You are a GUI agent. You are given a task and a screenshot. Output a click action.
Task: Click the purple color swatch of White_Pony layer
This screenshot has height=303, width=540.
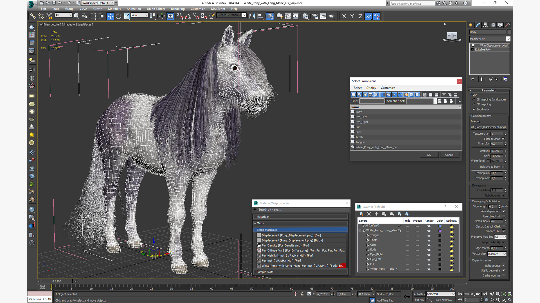click(x=440, y=231)
